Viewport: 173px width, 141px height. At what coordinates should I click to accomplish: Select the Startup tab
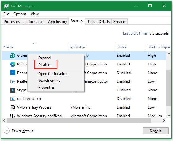click(77, 21)
